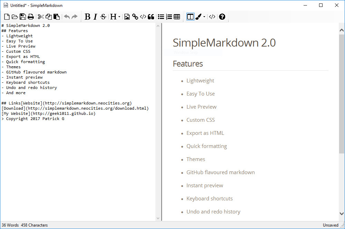
Task: Click the '[Download]' link line in the editor
Action: [x=75, y=108]
